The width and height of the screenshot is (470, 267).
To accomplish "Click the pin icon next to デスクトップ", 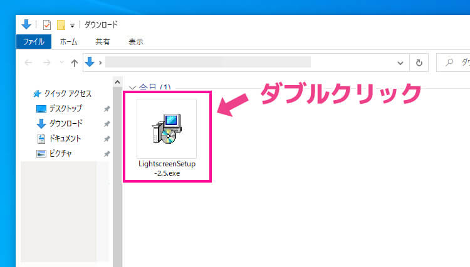I will 107,109.
